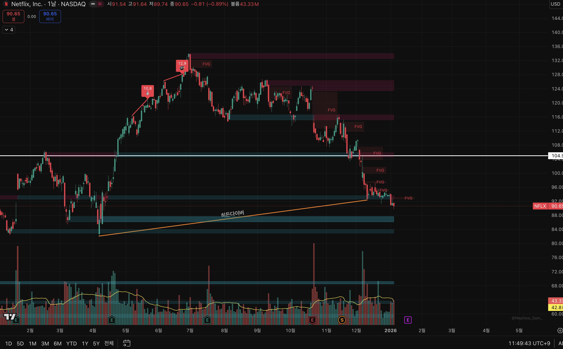The height and width of the screenshot is (349, 563).
Task: Click the 10,8 red signal label
Action: pos(148,91)
